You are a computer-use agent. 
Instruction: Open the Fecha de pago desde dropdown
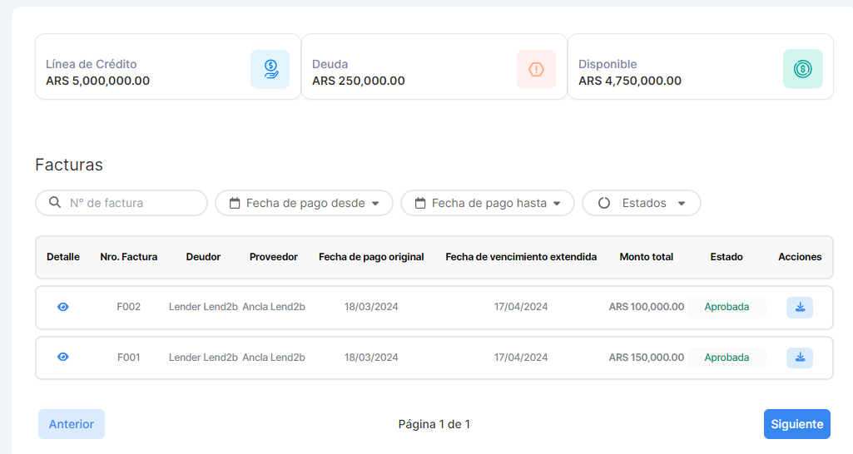pos(305,203)
